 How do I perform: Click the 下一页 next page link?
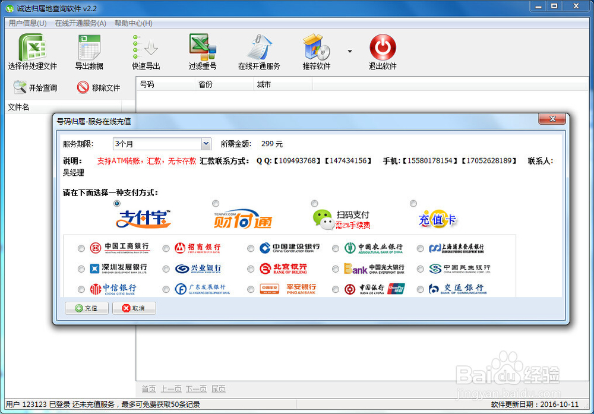click(197, 388)
